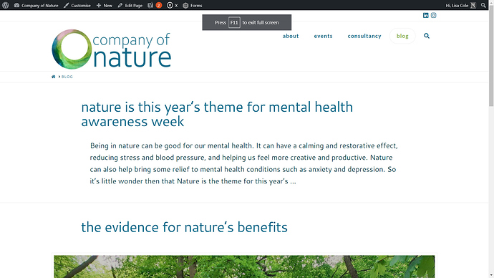Open the about navigation menu item

[x=291, y=36]
